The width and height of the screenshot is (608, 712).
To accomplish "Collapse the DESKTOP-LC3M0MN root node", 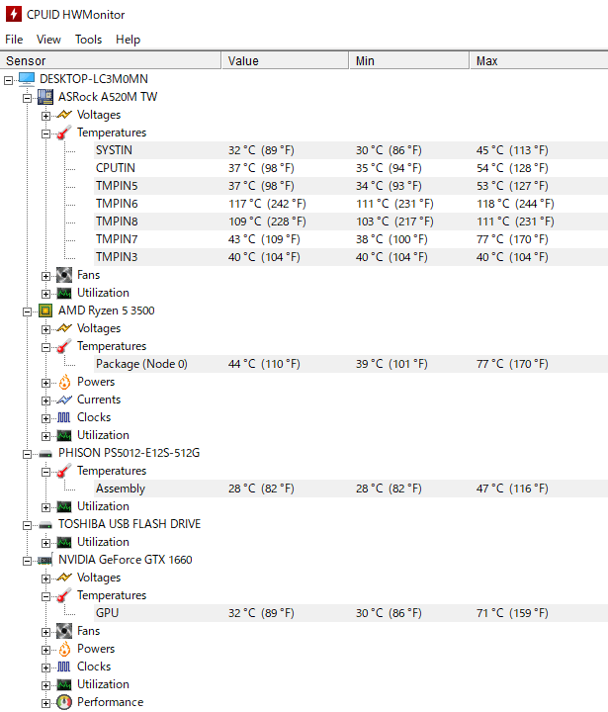I will [8, 80].
